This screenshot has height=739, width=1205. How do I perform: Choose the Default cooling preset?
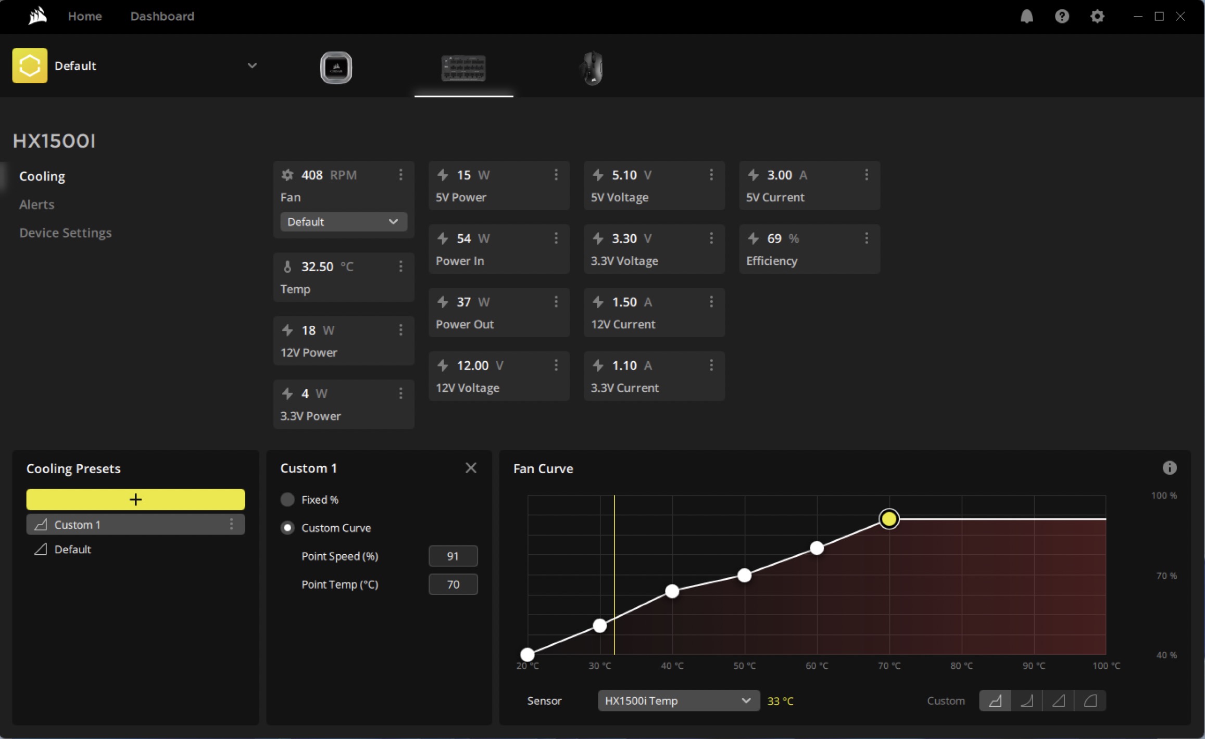72,549
